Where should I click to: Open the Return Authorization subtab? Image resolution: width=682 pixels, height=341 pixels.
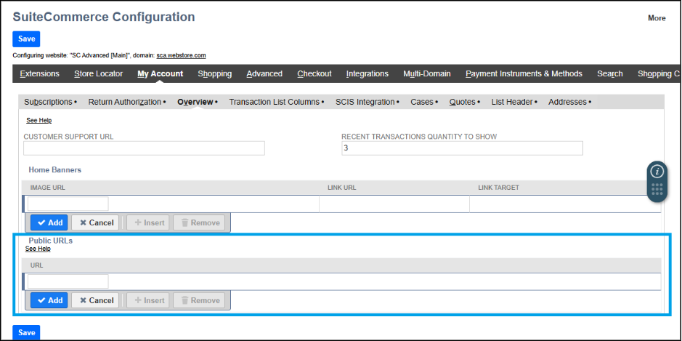click(x=125, y=102)
